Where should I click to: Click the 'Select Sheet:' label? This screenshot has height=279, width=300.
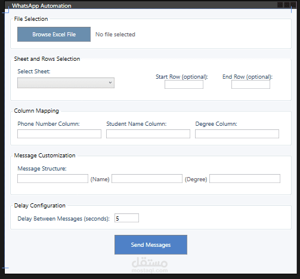pos(34,72)
